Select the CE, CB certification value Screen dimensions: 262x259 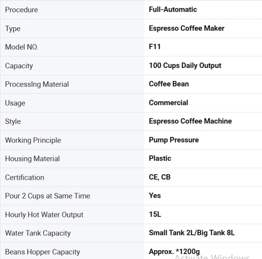tap(160, 177)
